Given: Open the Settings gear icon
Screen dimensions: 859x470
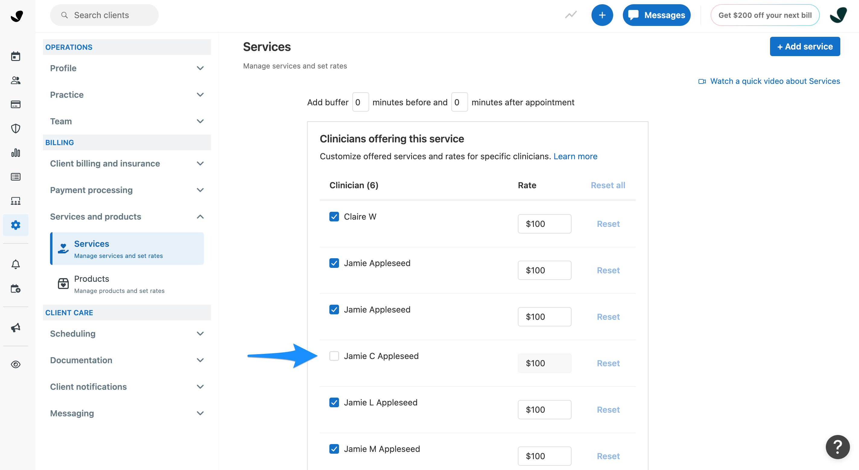Looking at the screenshot, I should pos(15,225).
